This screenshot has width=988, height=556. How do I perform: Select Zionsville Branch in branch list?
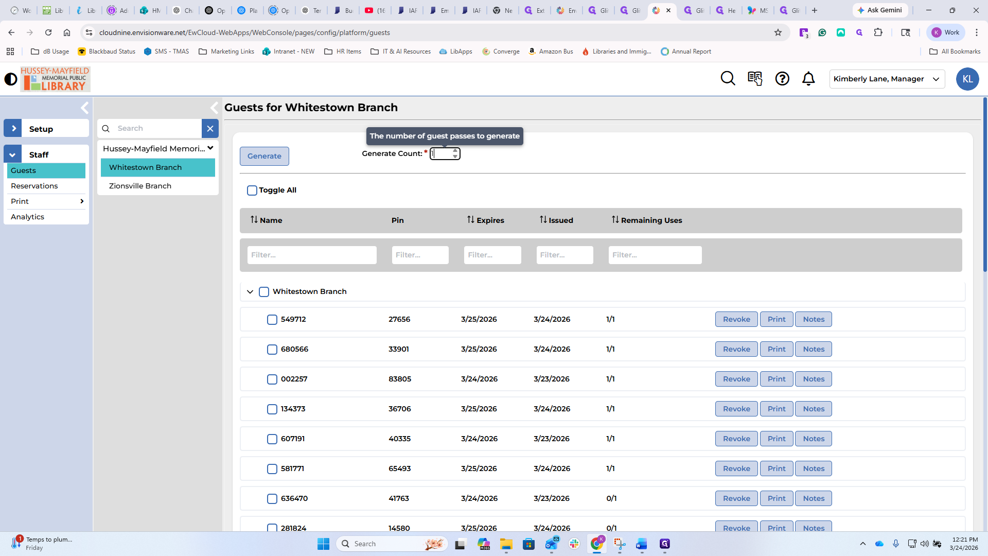tap(140, 186)
